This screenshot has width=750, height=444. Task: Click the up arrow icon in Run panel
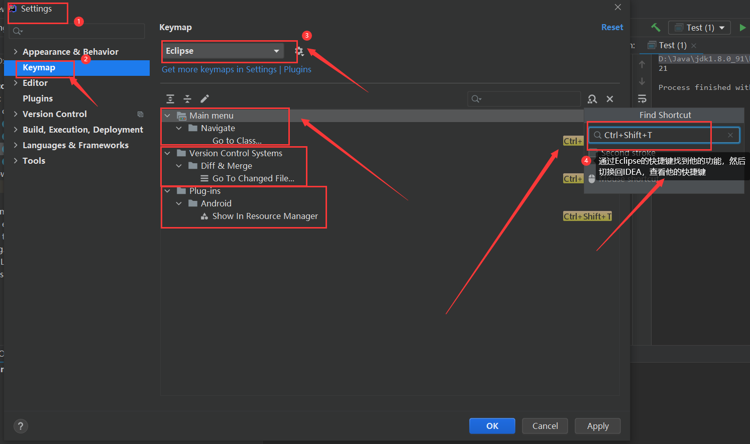[x=642, y=64]
